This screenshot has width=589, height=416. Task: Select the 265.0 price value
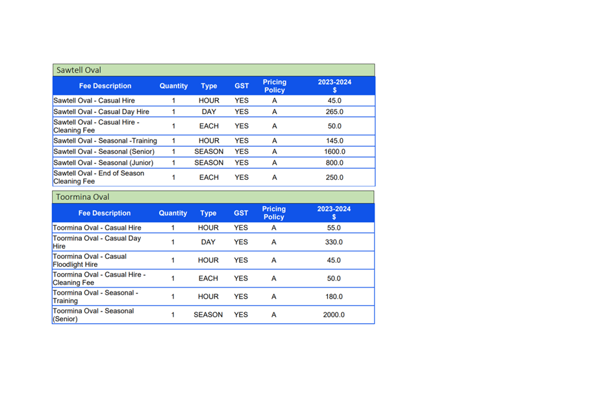point(334,112)
